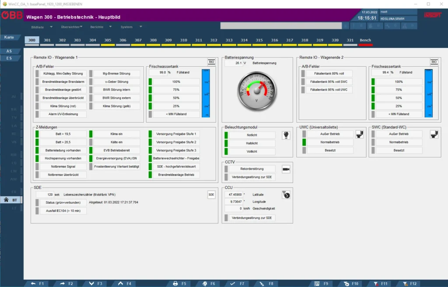The height and width of the screenshot is (287, 448).
Task: Click the SDE button in SDE panel
Action: (x=211, y=195)
